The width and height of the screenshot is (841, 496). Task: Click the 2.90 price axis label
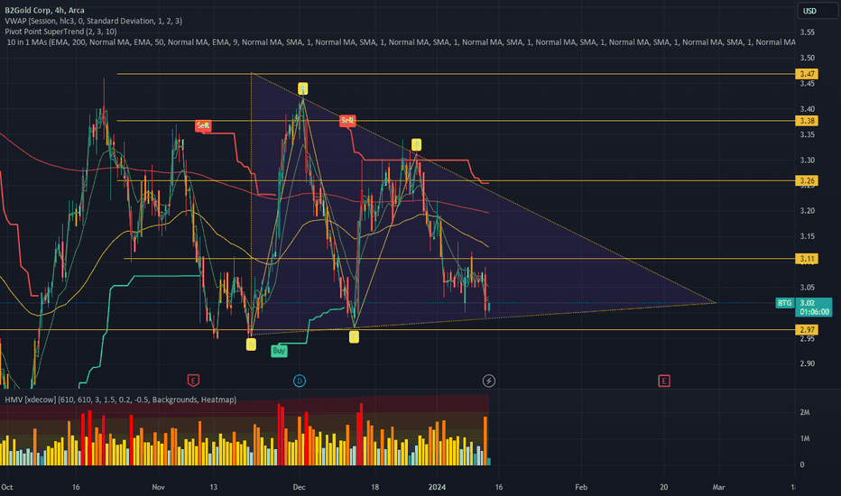[808, 363]
